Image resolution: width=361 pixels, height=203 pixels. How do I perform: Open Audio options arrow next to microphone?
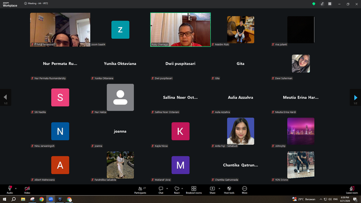point(16,188)
